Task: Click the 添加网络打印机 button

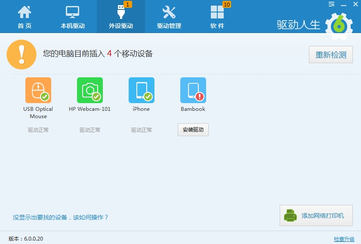Action: [x=316, y=216]
